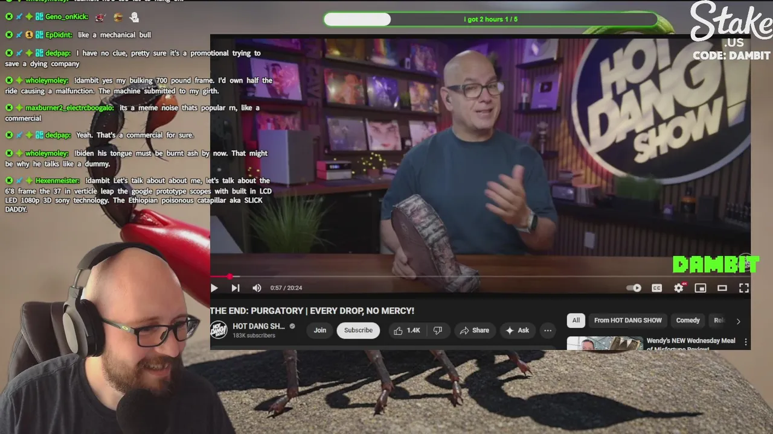Screen dimensions: 773x434
Task: Click the verified badge next to channel name
Action: 292,326
